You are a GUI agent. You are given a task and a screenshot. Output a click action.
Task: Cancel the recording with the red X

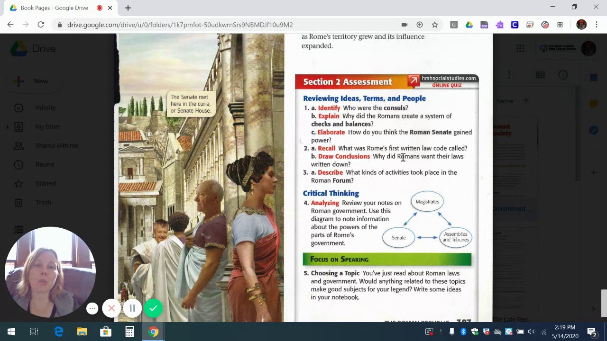[x=111, y=308]
